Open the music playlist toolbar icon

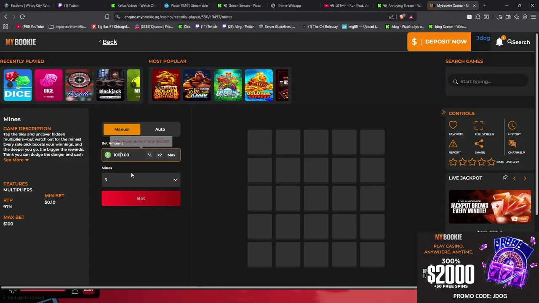pos(500,17)
